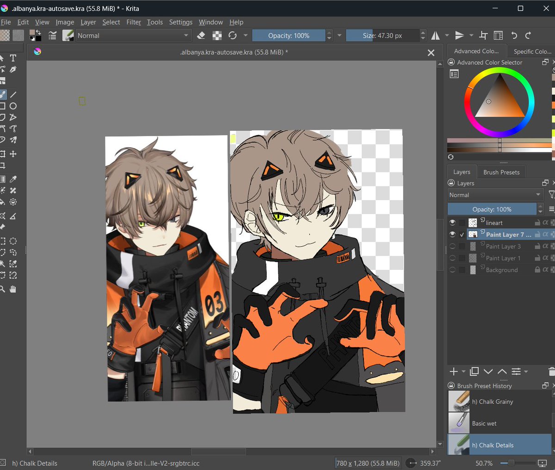555x470 pixels.
Task: Expand the Add Layer dropdown arrow
Action: click(463, 372)
